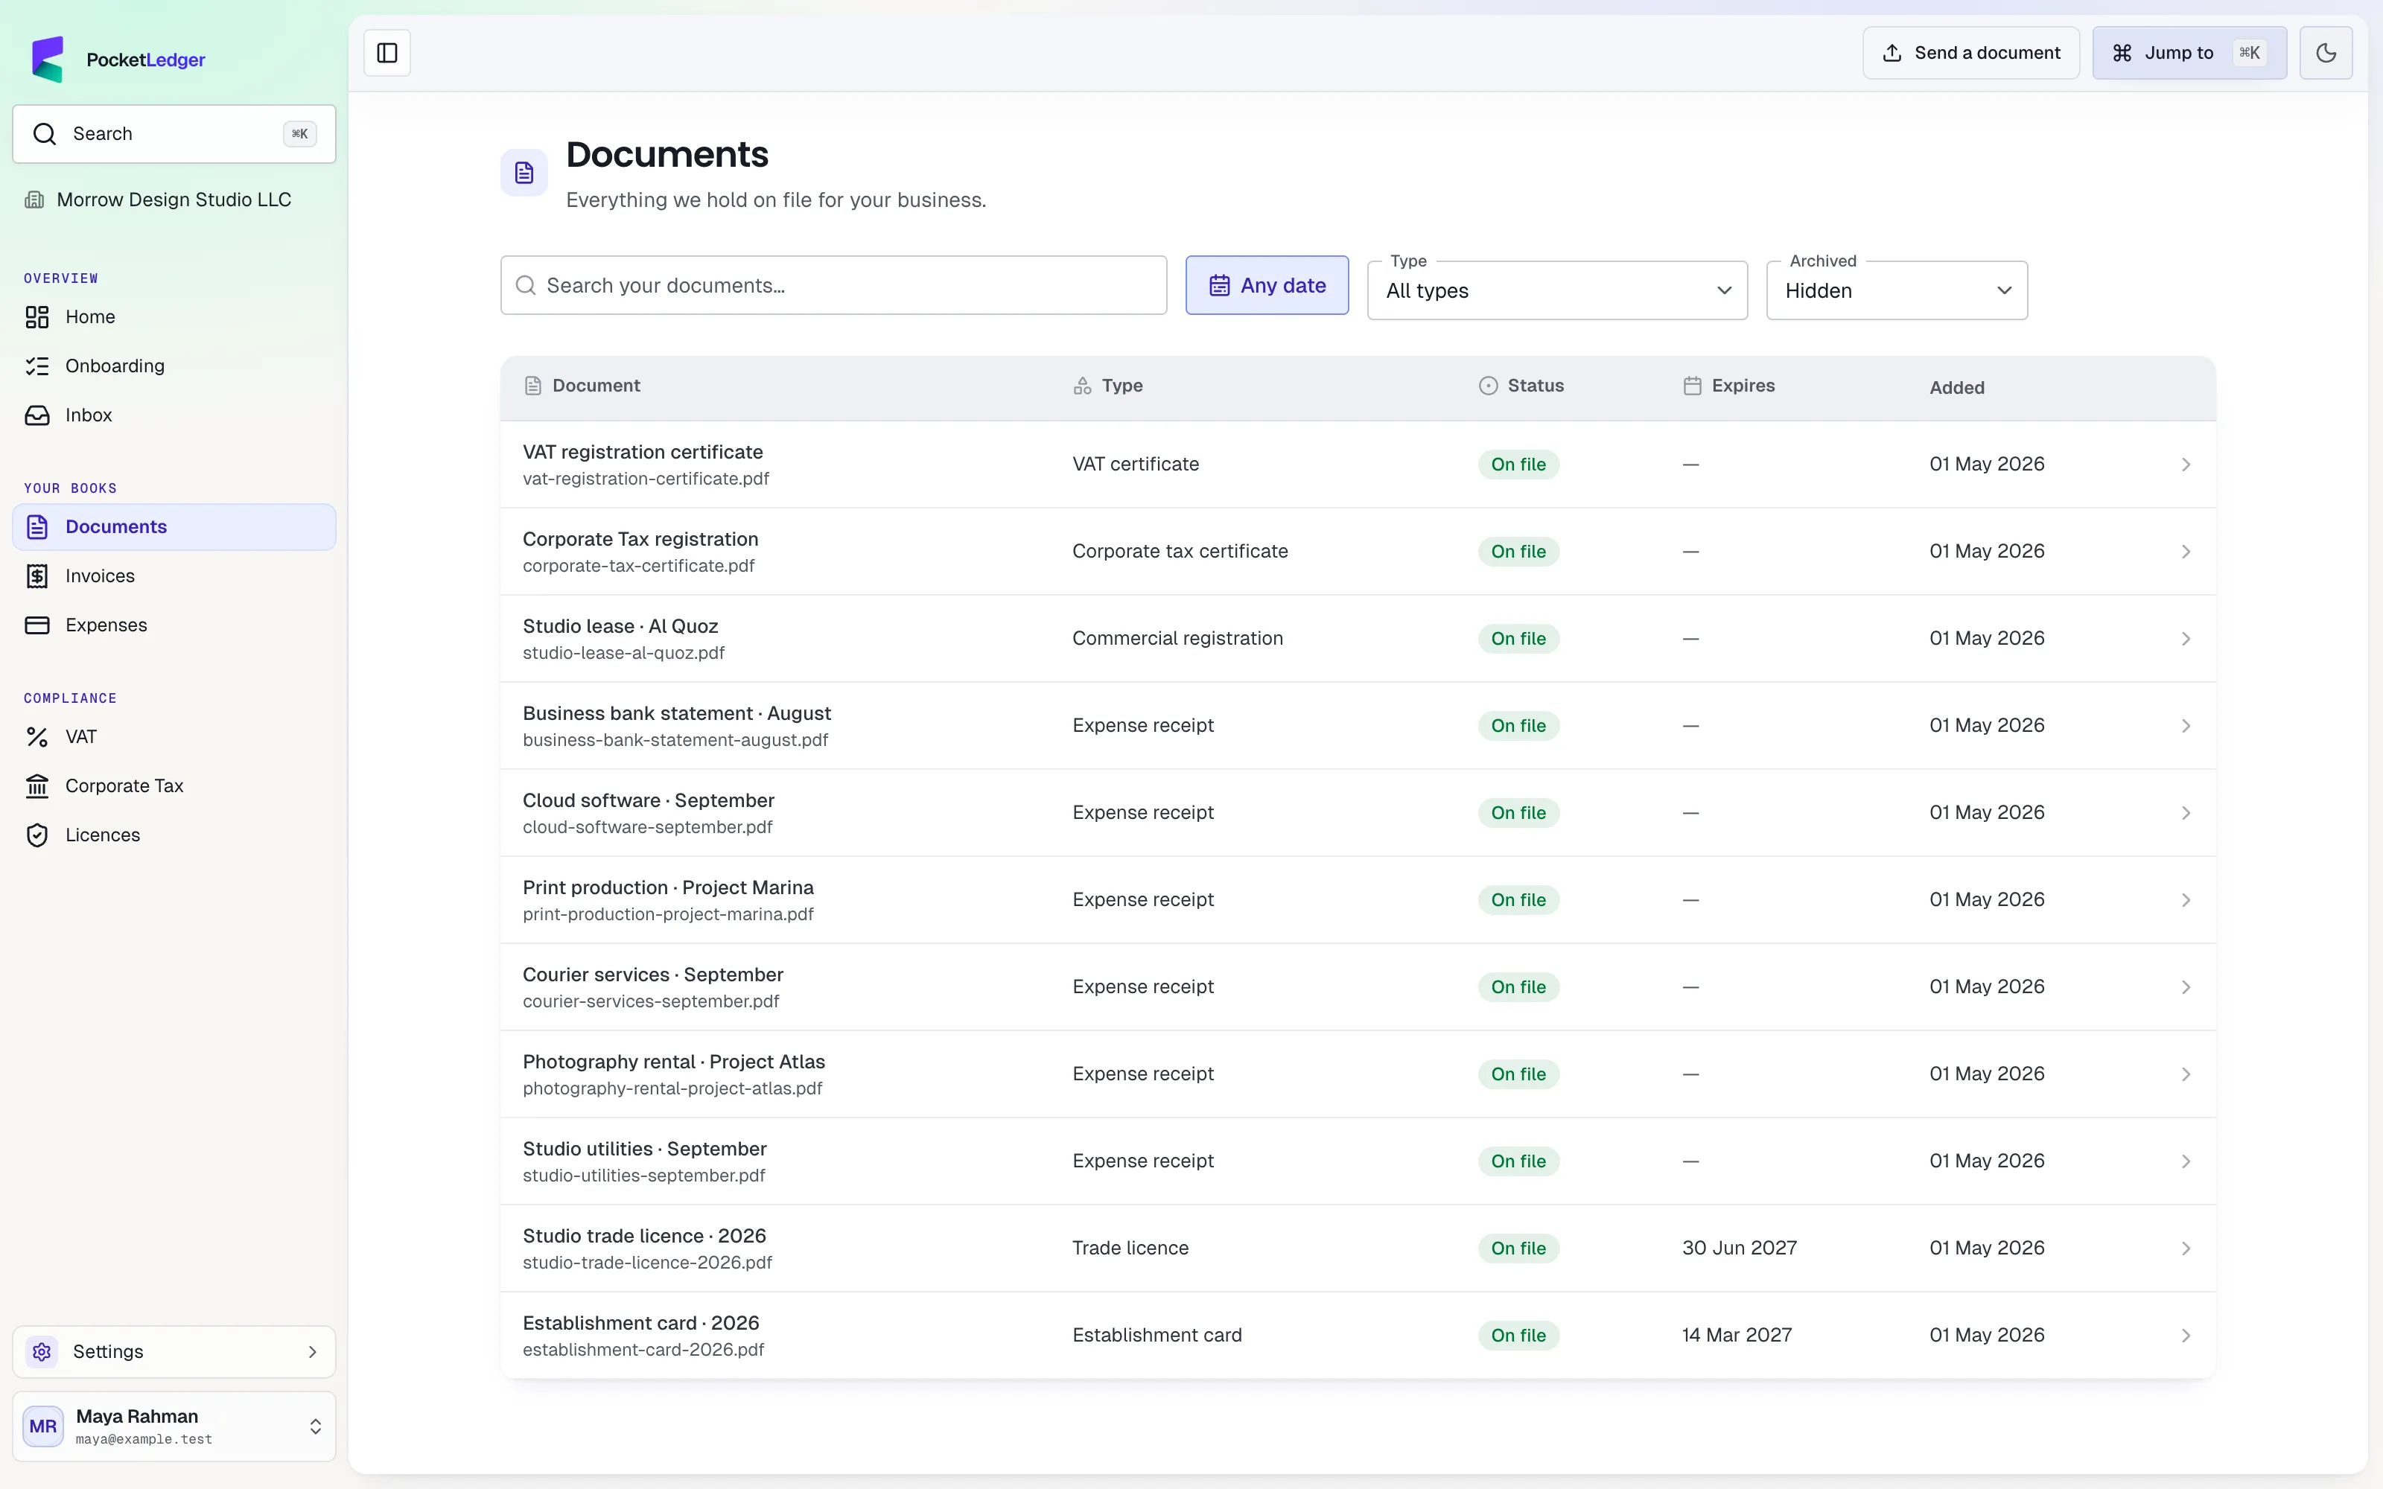
Task: Open the Type All types dropdown
Action: tap(1557, 290)
